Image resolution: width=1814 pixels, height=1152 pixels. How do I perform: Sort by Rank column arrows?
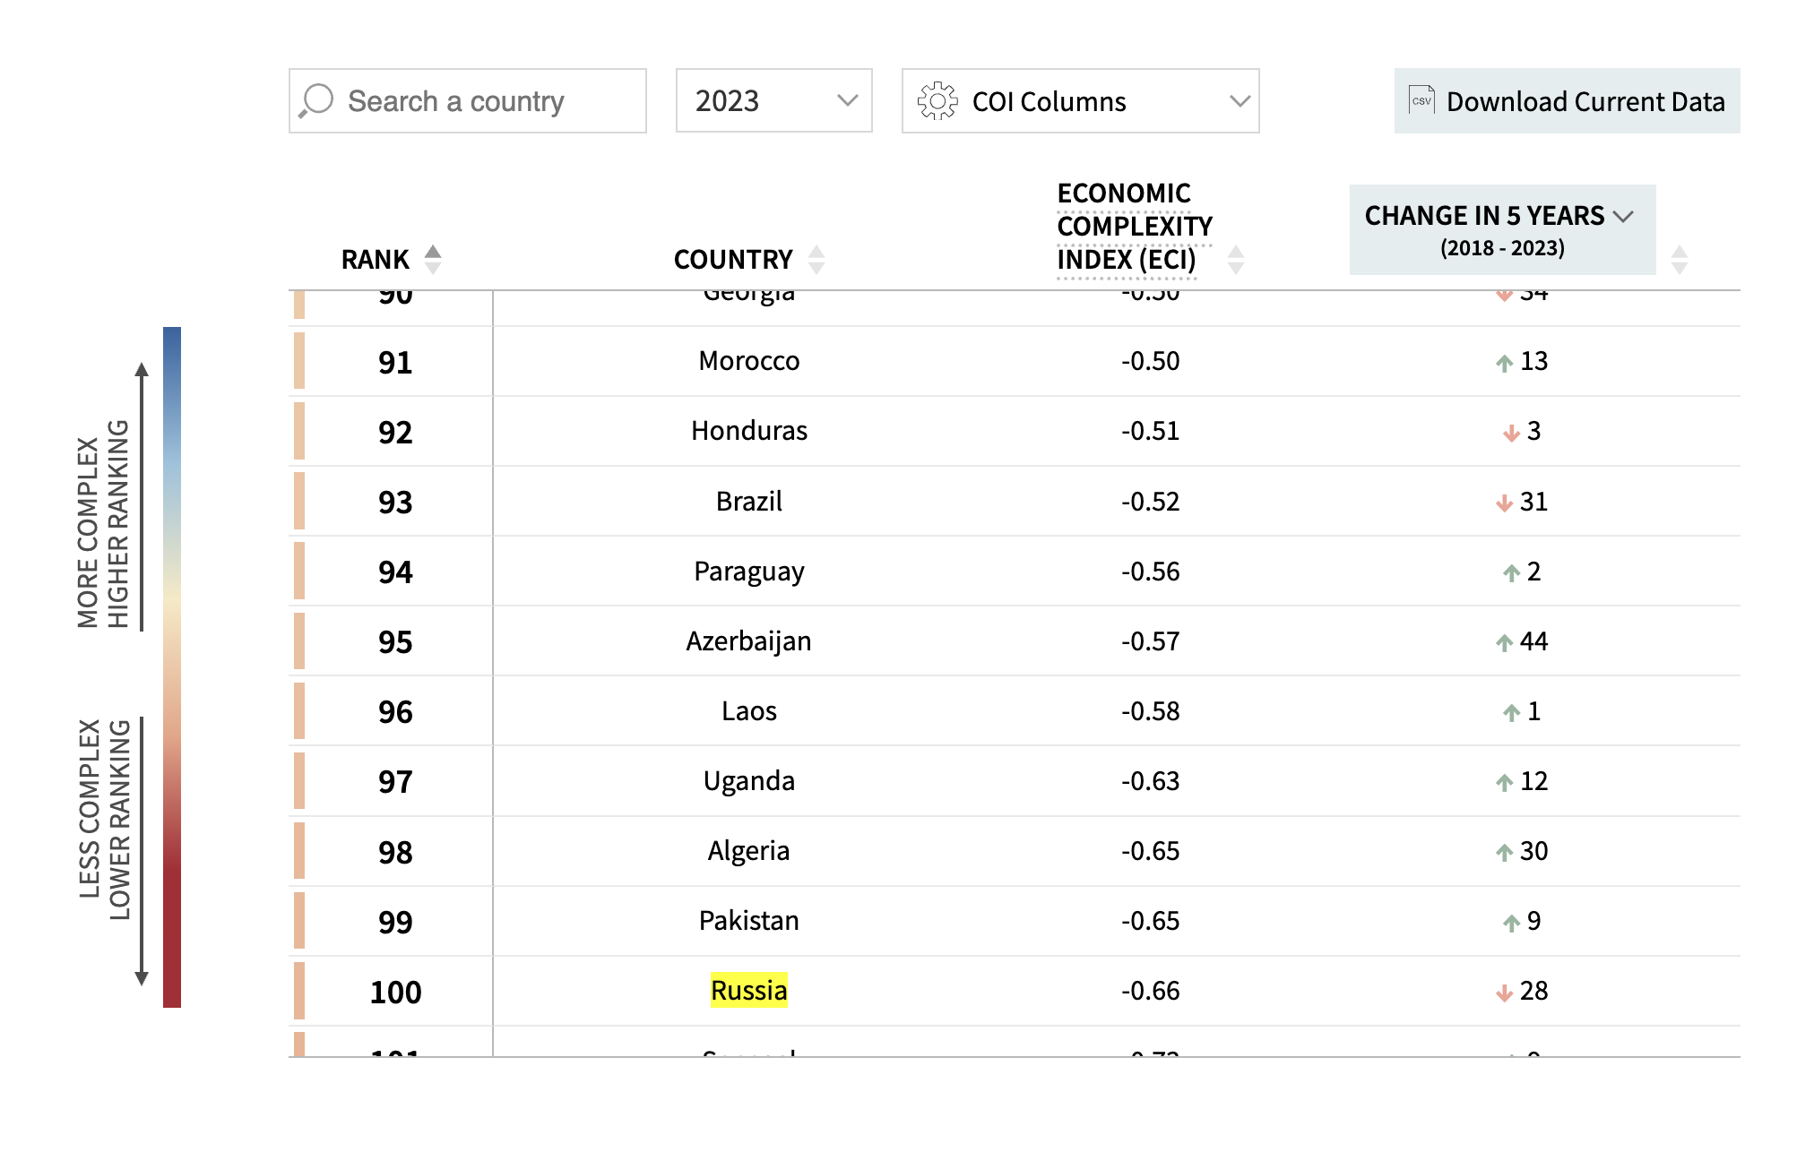[433, 260]
